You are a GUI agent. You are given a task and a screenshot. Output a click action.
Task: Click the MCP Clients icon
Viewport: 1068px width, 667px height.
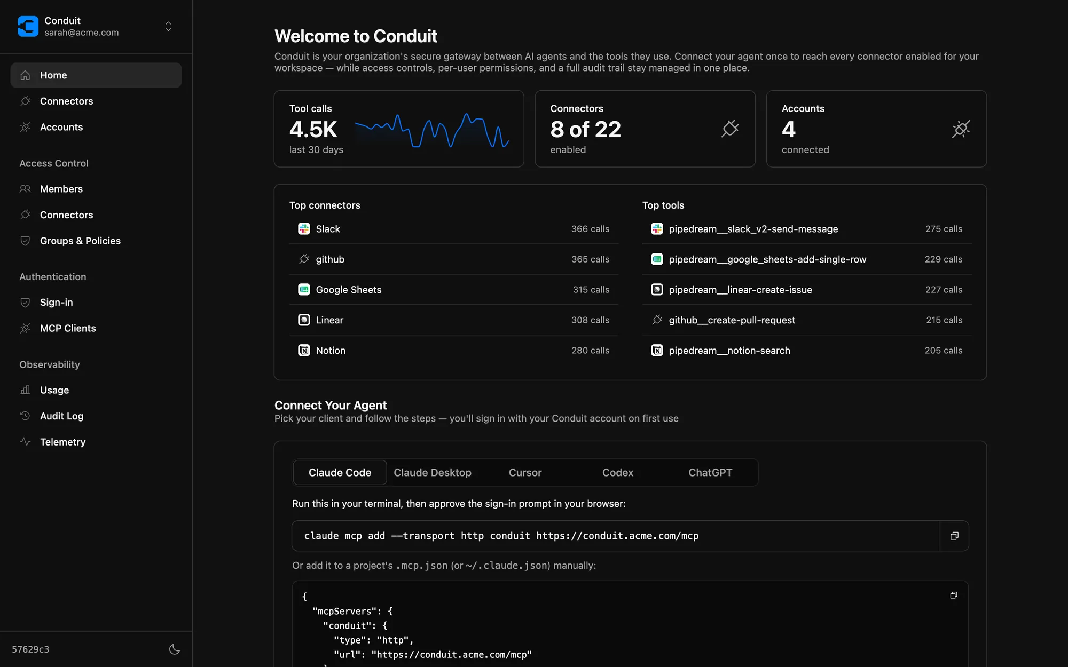[25, 328]
